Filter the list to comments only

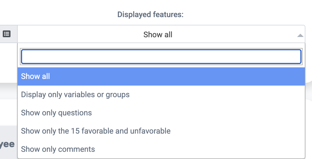click(x=161, y=149)
